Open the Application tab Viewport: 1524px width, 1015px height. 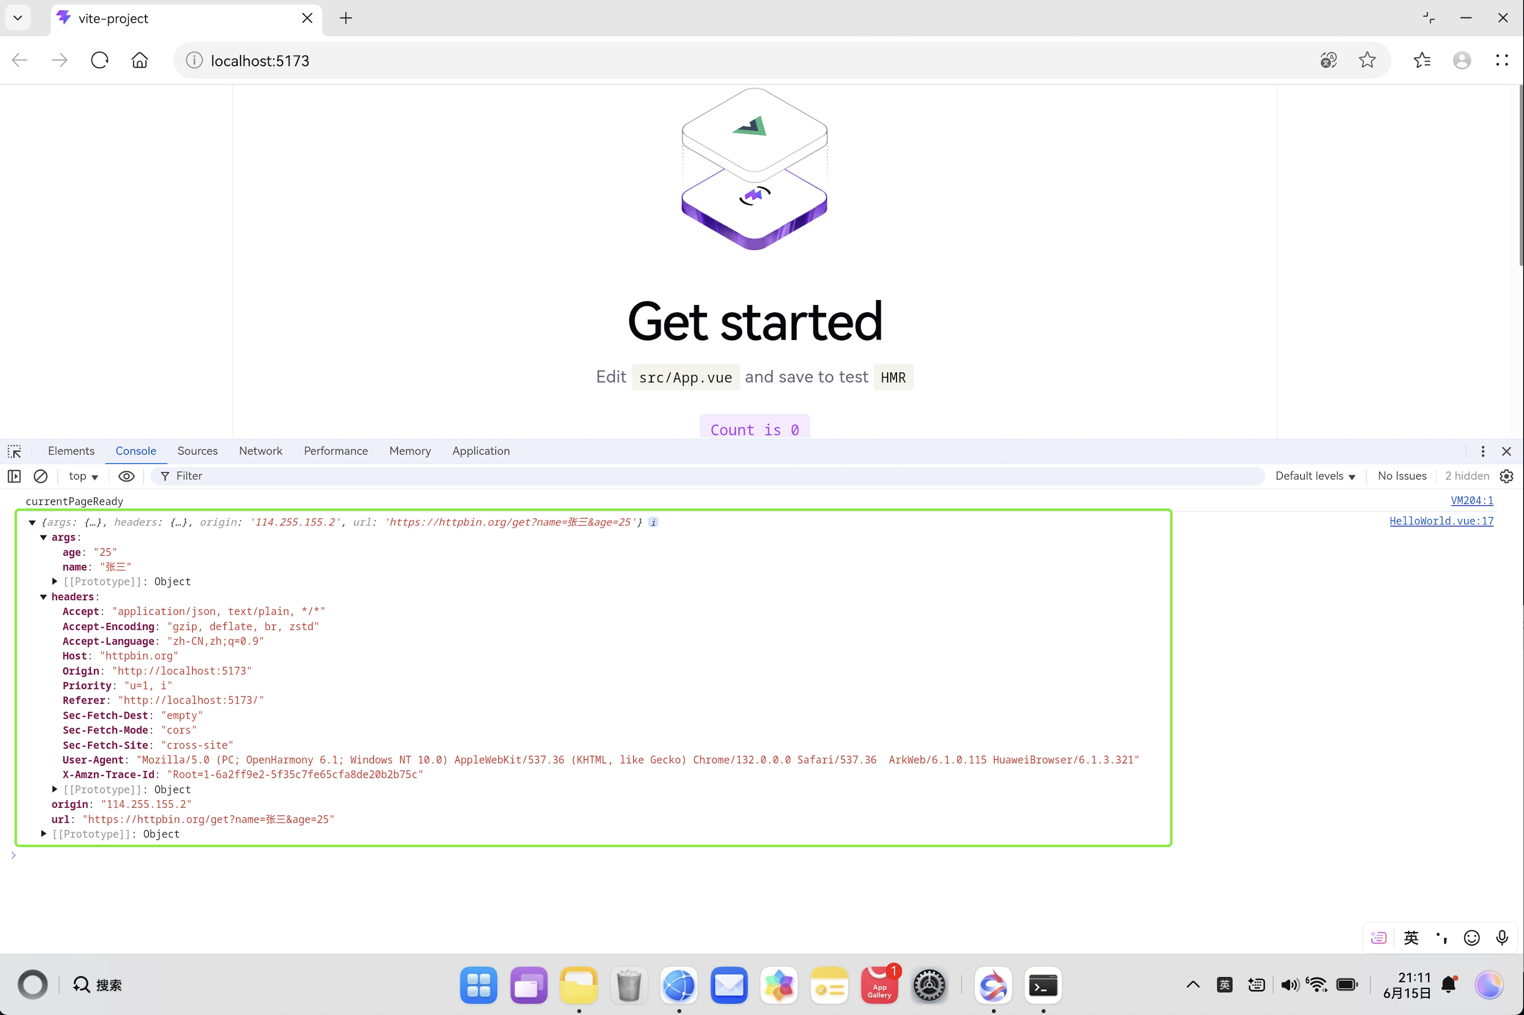(x=481, y=451)
